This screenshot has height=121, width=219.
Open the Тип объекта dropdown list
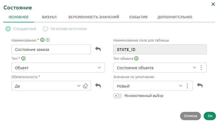[195, 68]
